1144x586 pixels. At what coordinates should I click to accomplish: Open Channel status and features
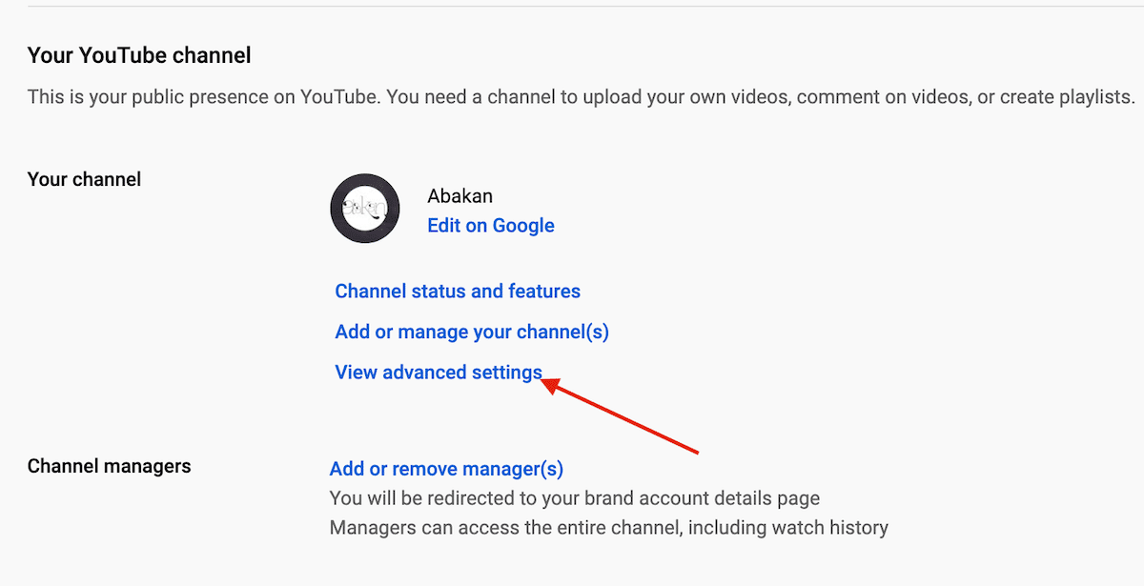458,292
